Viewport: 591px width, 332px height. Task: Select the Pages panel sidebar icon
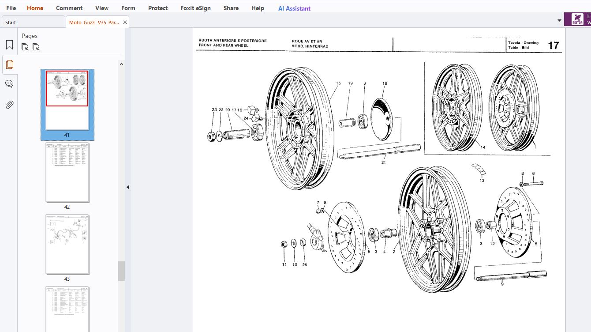point(9,64)
